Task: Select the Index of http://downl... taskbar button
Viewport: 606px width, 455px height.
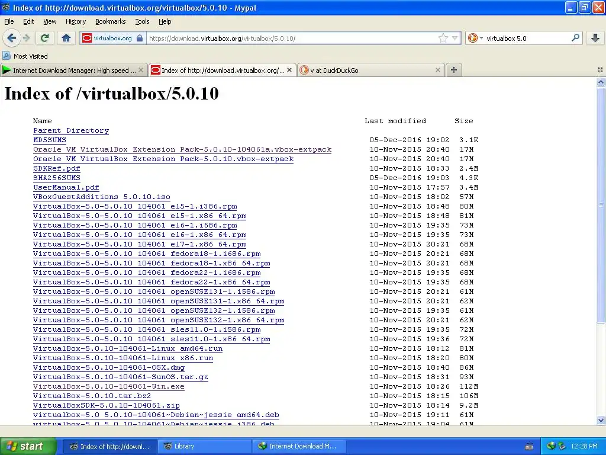Action: click(109, 446)
